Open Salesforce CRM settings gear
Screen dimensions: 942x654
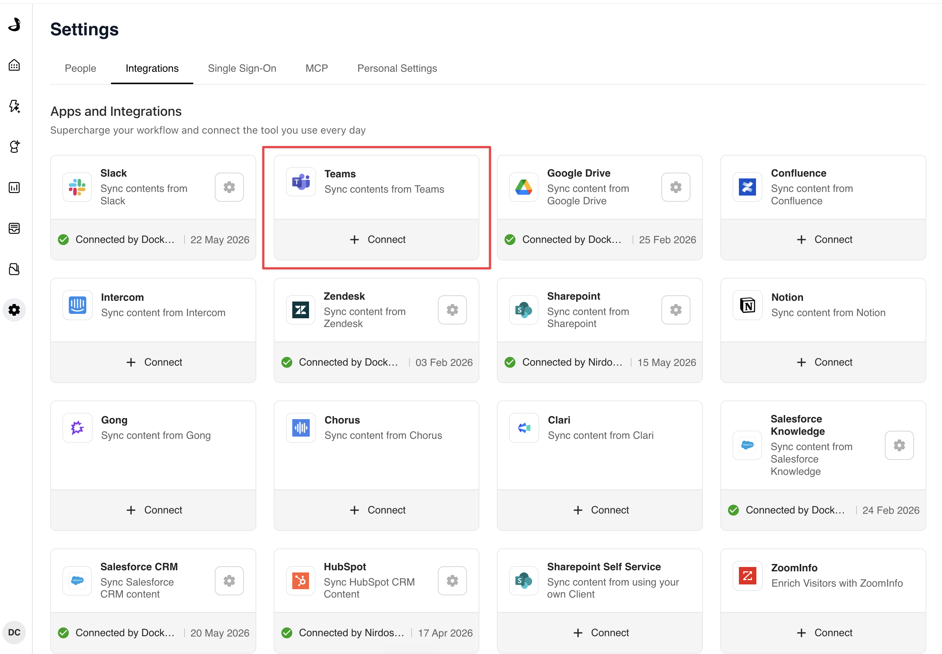(x=229, y=581)
